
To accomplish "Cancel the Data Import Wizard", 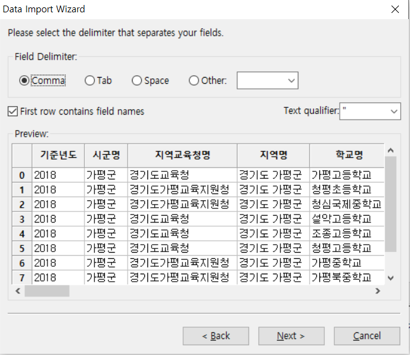I will pos(367,336).
